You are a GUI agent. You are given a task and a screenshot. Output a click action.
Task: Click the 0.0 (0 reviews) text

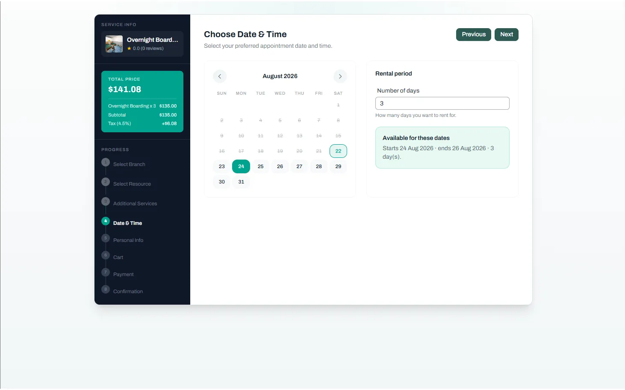148,49
